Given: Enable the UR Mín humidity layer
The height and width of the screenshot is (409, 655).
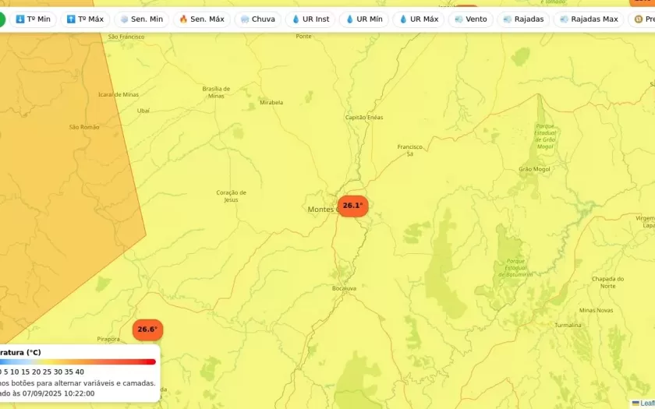Looking at the screenshot, I should (363, 19).
